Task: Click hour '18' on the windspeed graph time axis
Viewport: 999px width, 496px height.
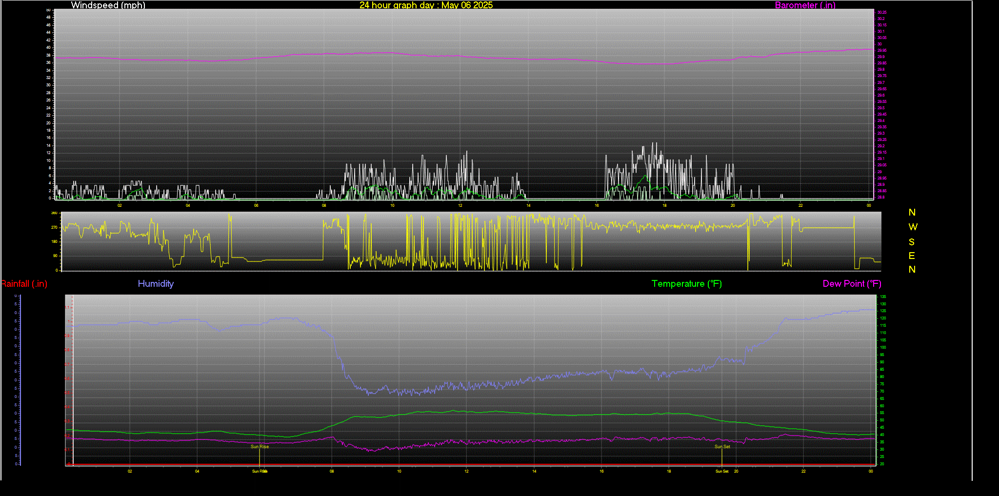Action: [x=664, y=205]
